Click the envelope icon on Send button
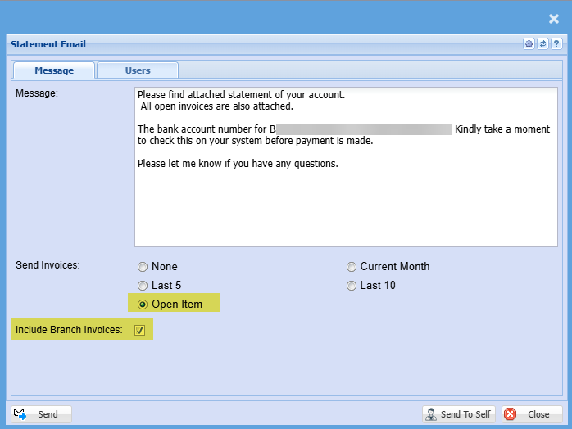This screenshot has height=429, width=572. pos(20,413)
